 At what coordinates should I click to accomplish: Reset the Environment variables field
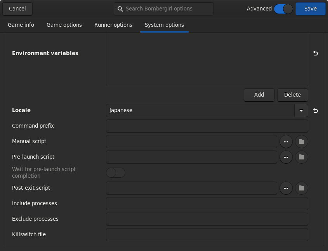click(315, 54)
